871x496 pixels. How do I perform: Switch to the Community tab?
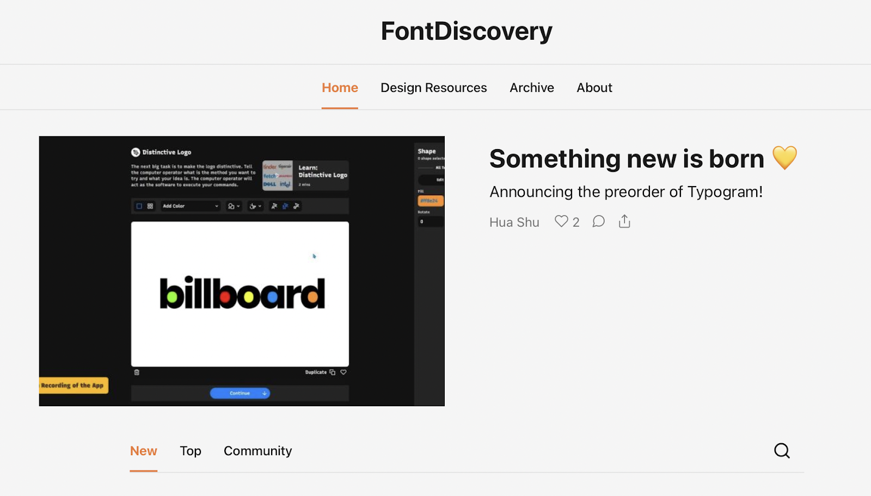coord(258,451)
